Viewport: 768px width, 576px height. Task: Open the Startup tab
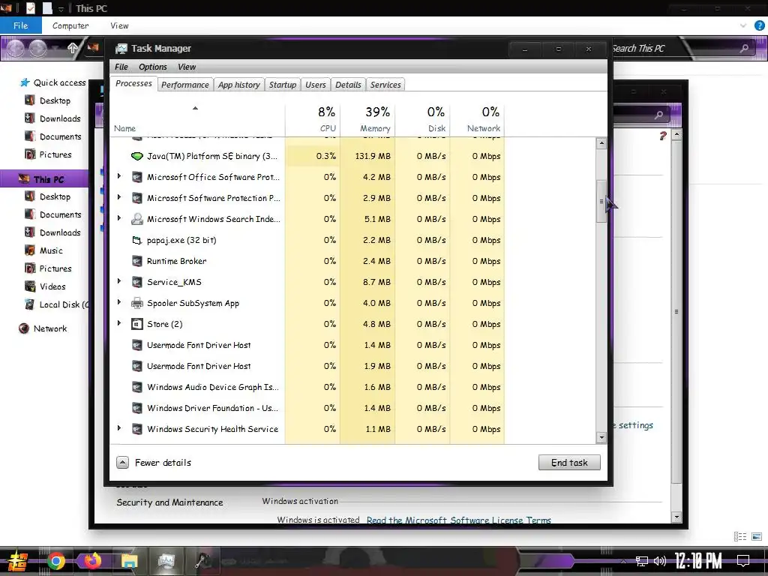pos(283,85)
